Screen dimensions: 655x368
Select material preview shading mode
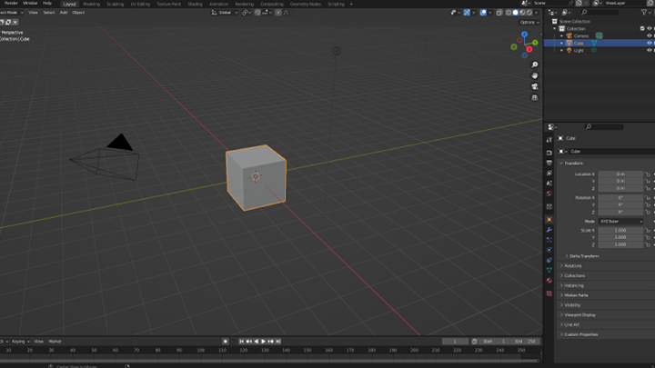click(522, 13)
